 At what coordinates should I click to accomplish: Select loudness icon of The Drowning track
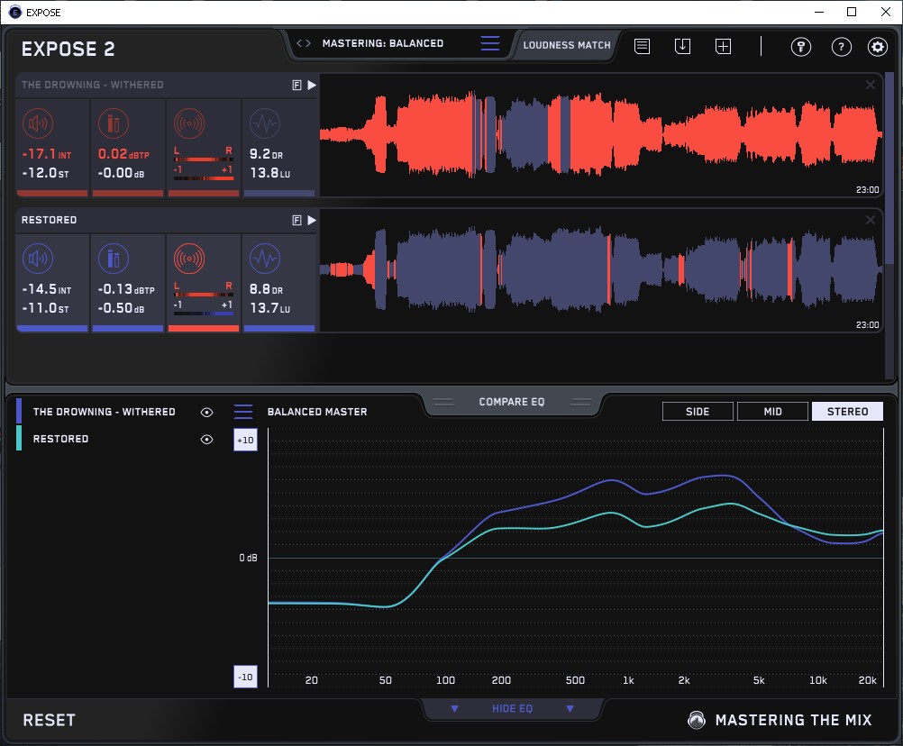pyautogui.click(x=37, y=123)
